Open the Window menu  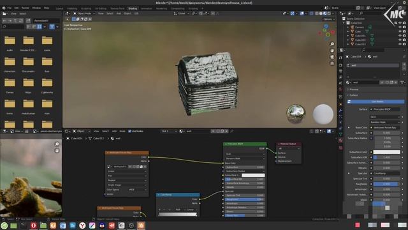(x=36, y=8)
